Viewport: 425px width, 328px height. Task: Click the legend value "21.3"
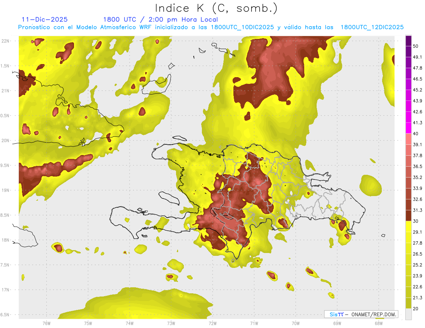[418, 298]
